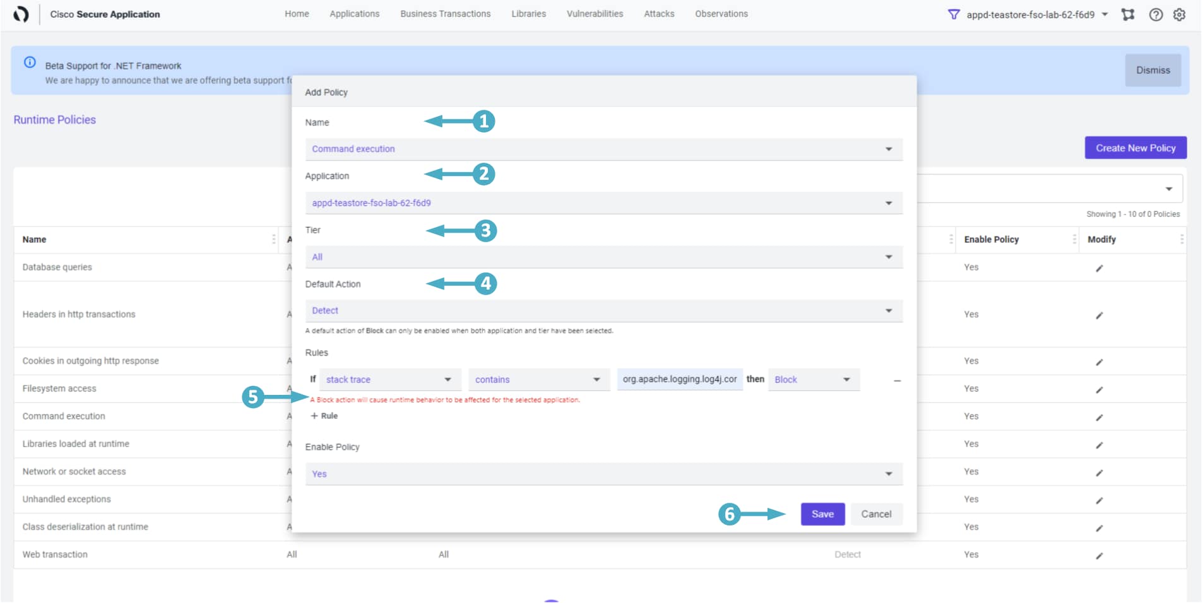This screenshot has width=1203, height=603.
Task: Go to the Vulnerabilities menu tab
Action: [x=595, y=14]
